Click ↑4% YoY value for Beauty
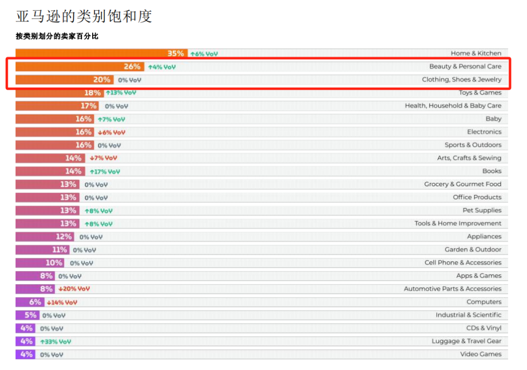The height and width of the screenshot is (370, 527). coord(162,67)
